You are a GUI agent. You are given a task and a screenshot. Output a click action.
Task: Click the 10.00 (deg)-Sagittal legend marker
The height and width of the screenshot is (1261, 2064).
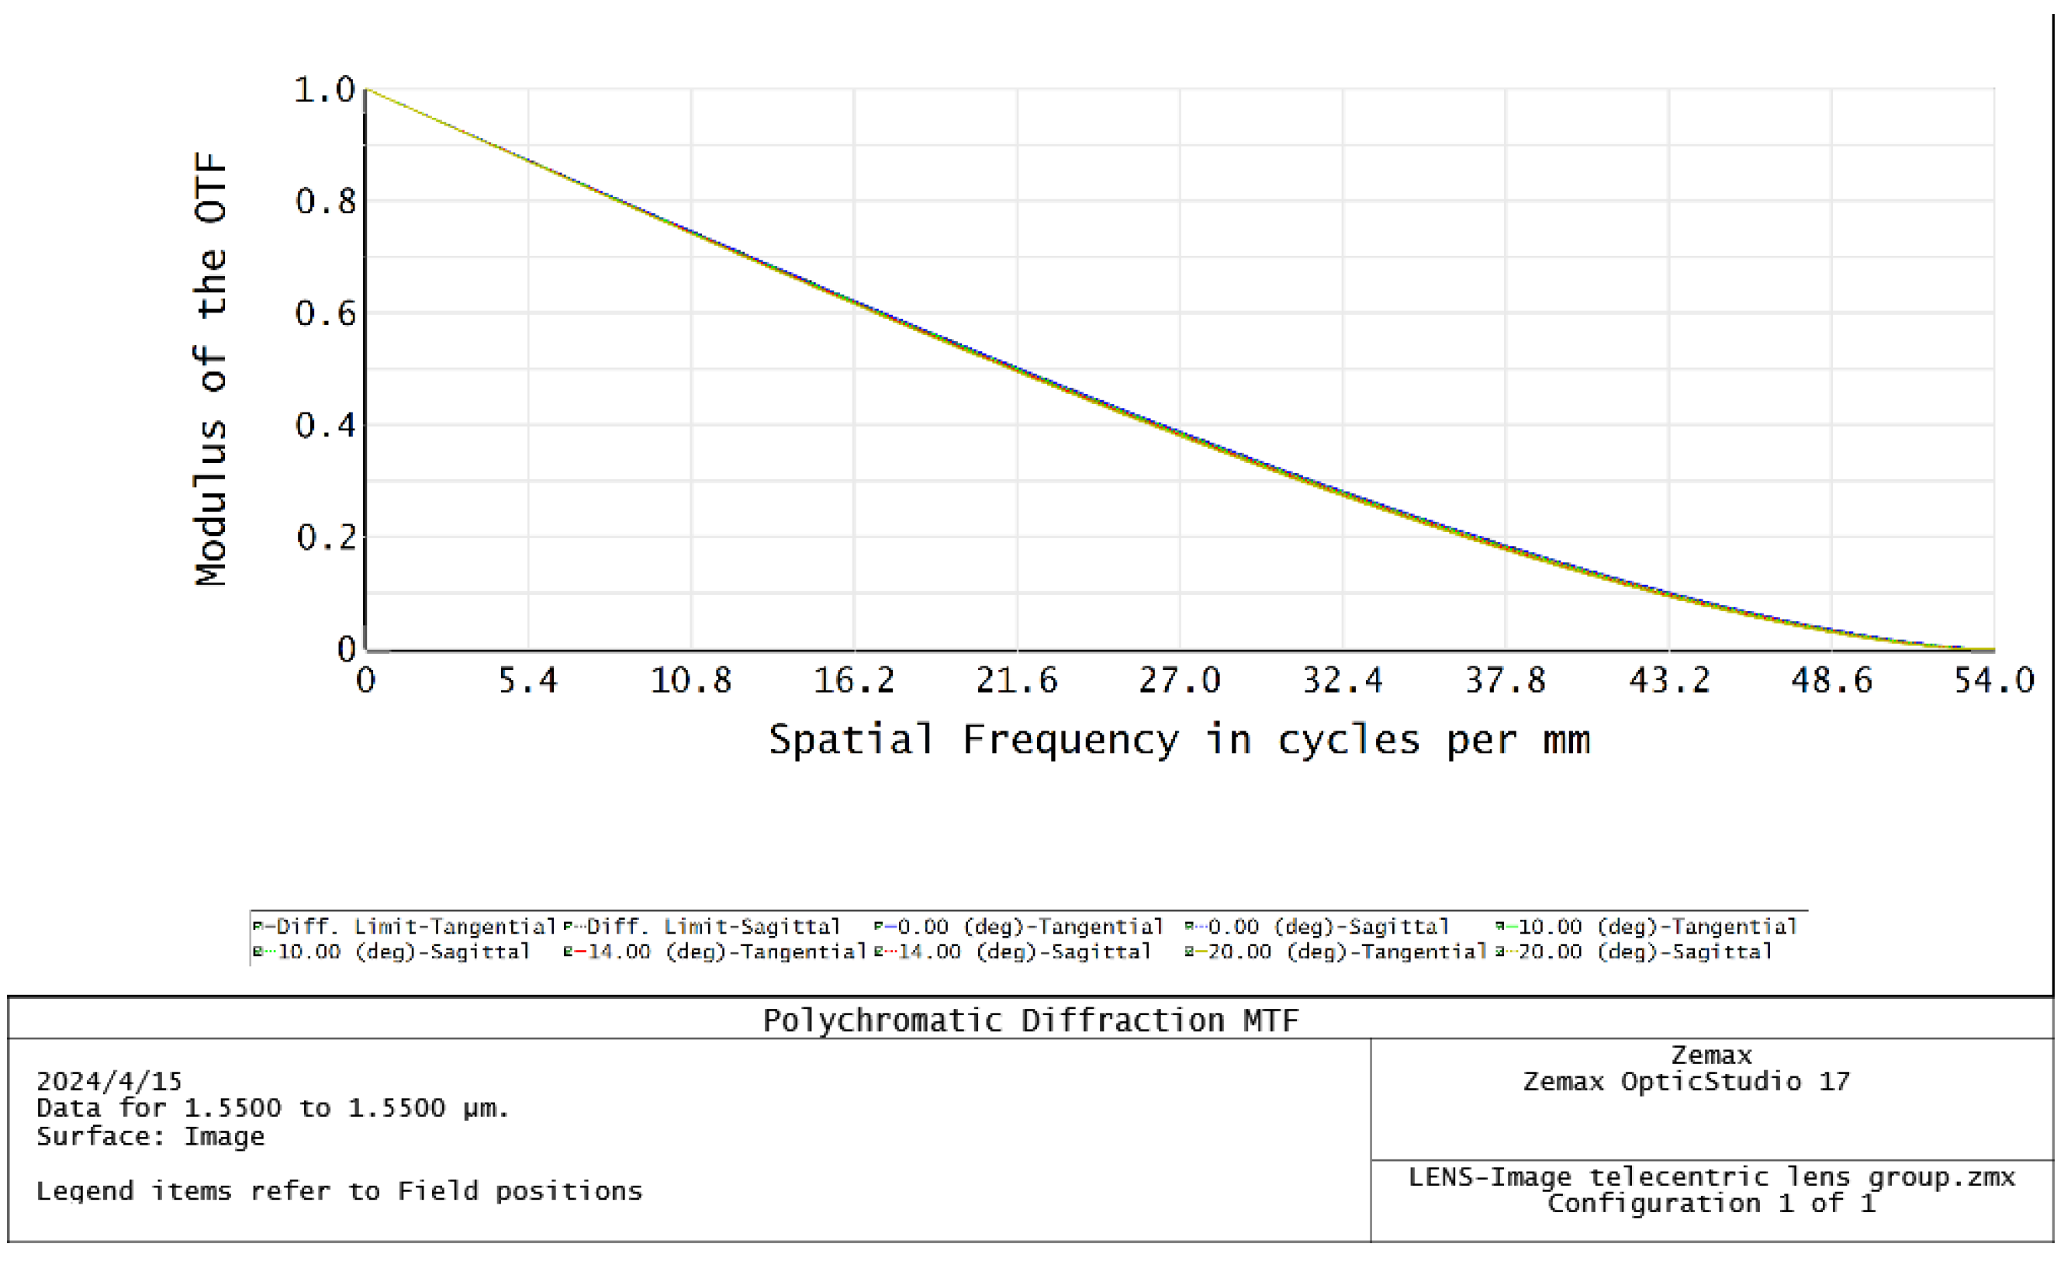(259, 952)
